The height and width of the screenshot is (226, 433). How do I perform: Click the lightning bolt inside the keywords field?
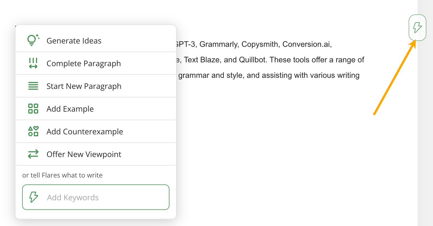point(34,197)
